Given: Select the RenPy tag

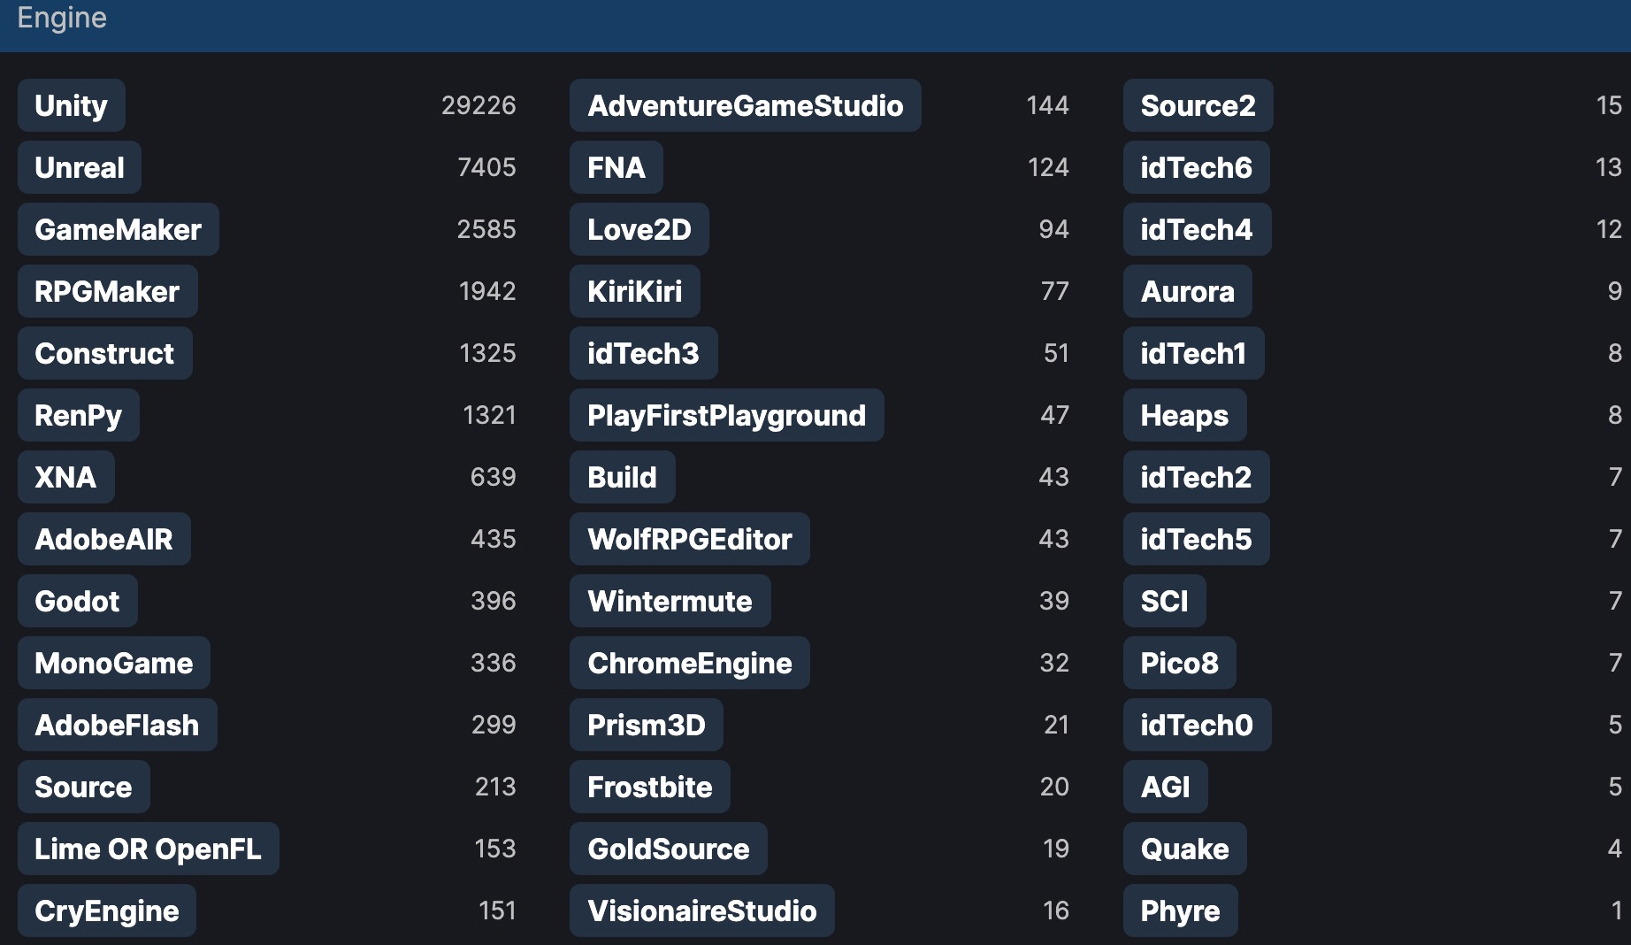Looking at the screenshot, I should [78, 415].
